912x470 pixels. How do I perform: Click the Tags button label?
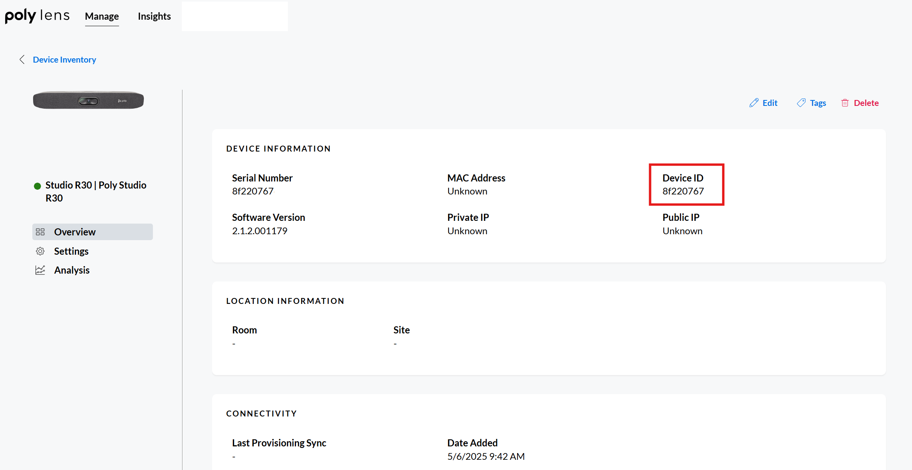click(x=818, y=103)
